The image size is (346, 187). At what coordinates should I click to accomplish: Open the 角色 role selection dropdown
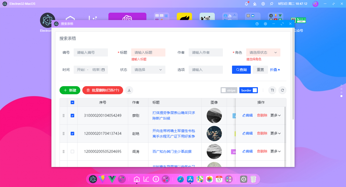(263, 52)
